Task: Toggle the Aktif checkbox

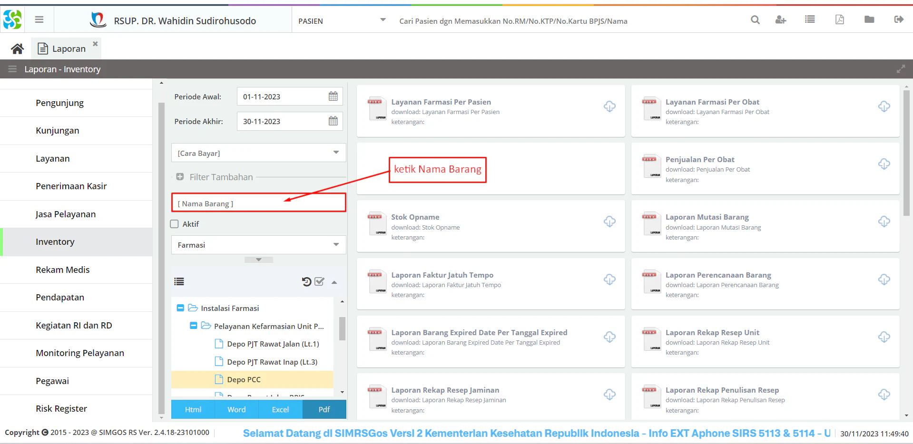Action: [x=175, y=224]
